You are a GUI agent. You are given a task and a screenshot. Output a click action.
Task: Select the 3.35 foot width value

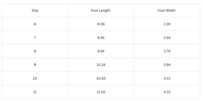pos(167,24)
